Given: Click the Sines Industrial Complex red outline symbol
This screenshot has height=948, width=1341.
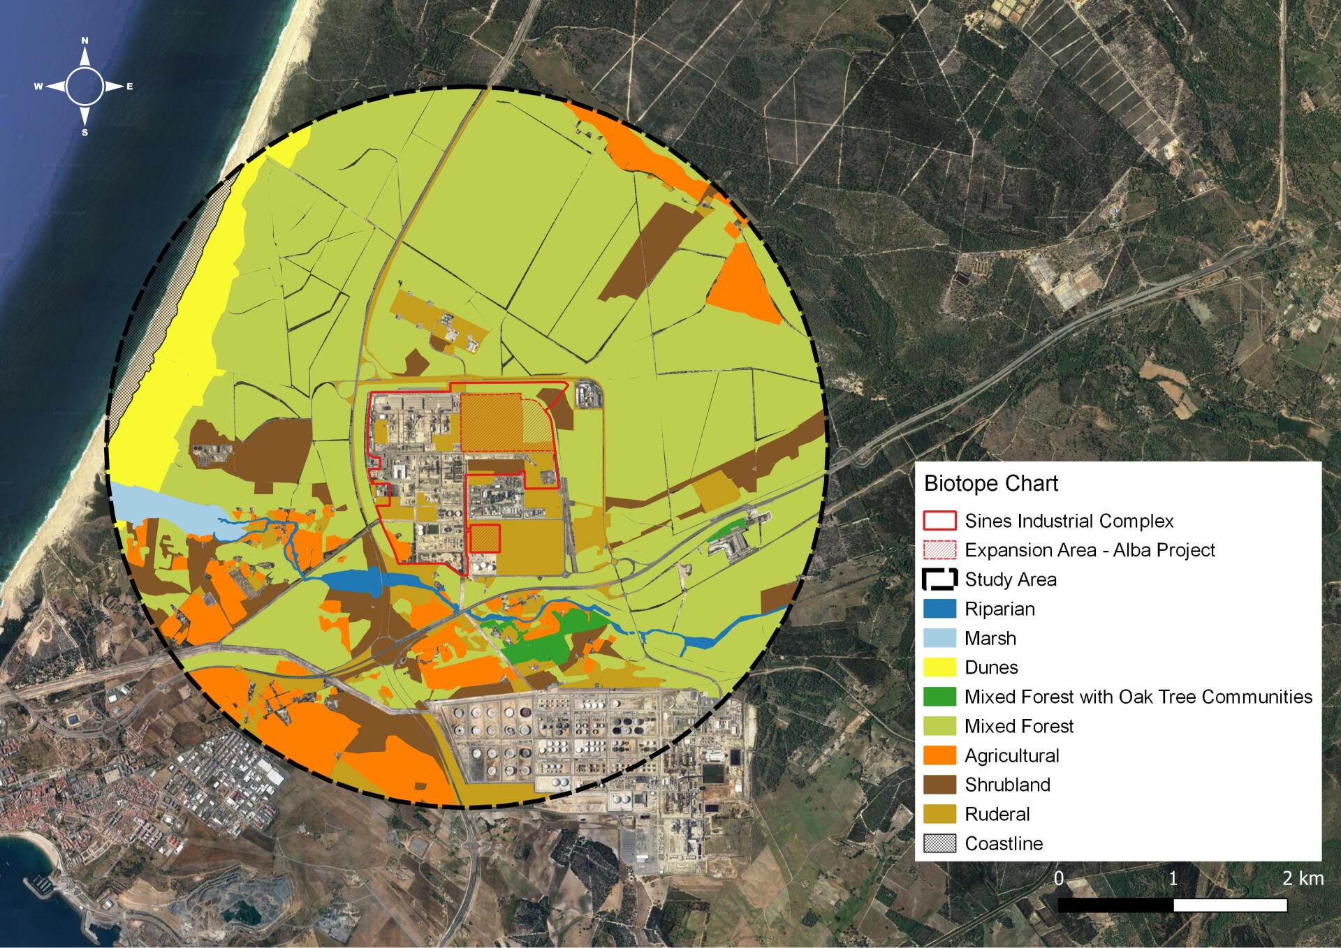Looking at the screenshot, I should tap(939, 521).
